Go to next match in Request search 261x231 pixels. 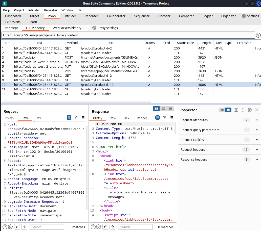[24, 227]
